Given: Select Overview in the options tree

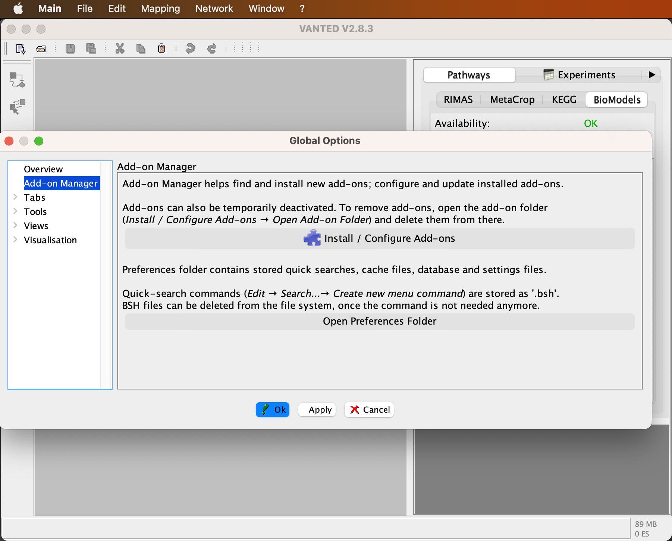Looking at the screenshot, I should coord(43,169).
